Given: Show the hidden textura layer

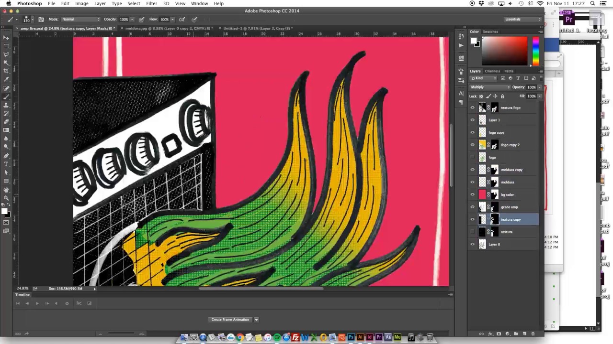Looking at the screenshot, I should (x=473, y=232).
